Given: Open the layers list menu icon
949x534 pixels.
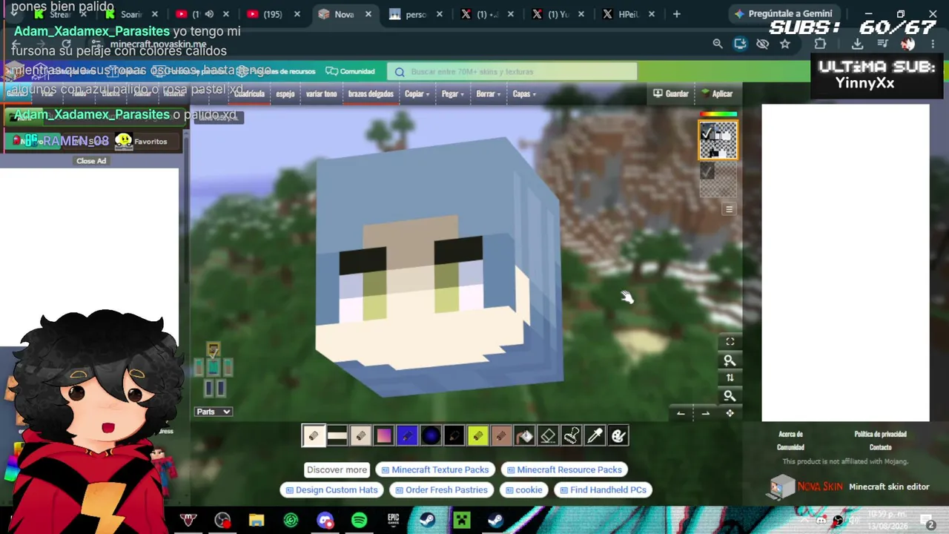Looking at the screenshot, I should (x=729, y=209).
